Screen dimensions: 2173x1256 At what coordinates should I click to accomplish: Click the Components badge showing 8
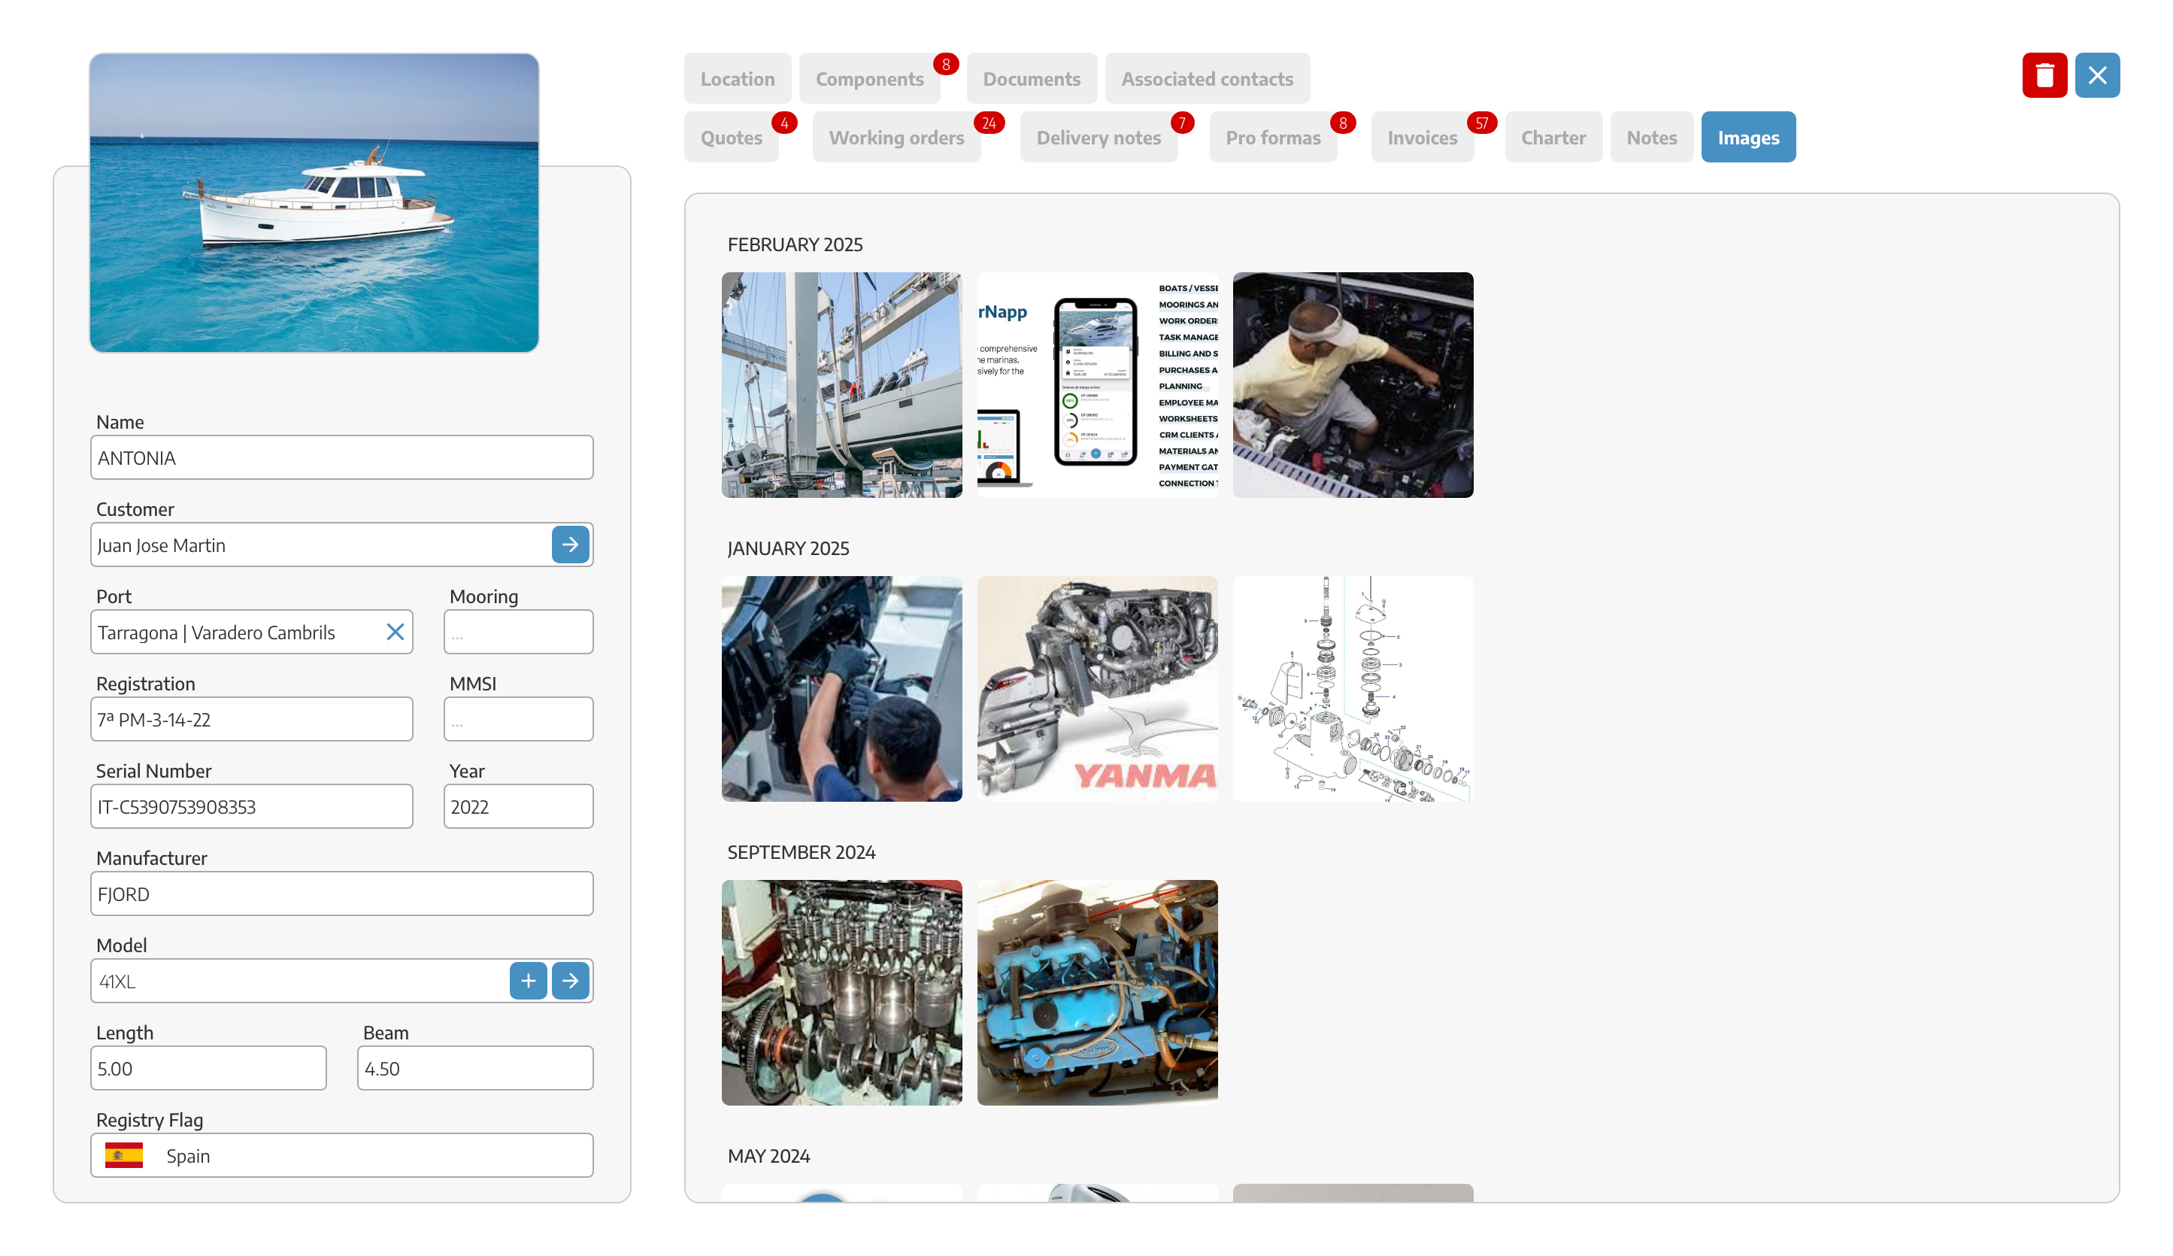[946, 64]
